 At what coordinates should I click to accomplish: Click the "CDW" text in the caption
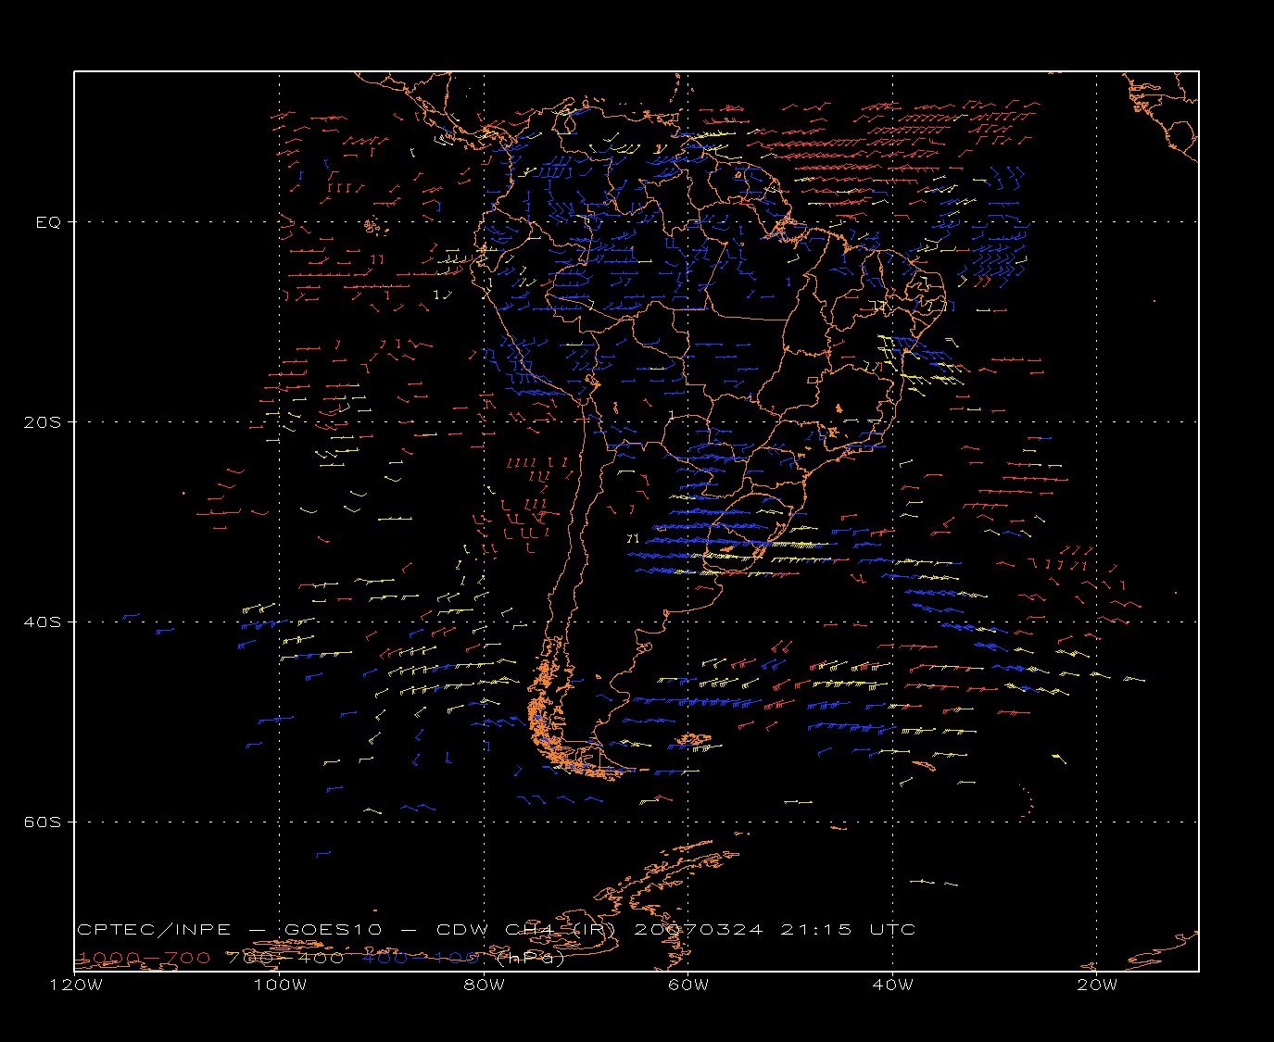460,930
